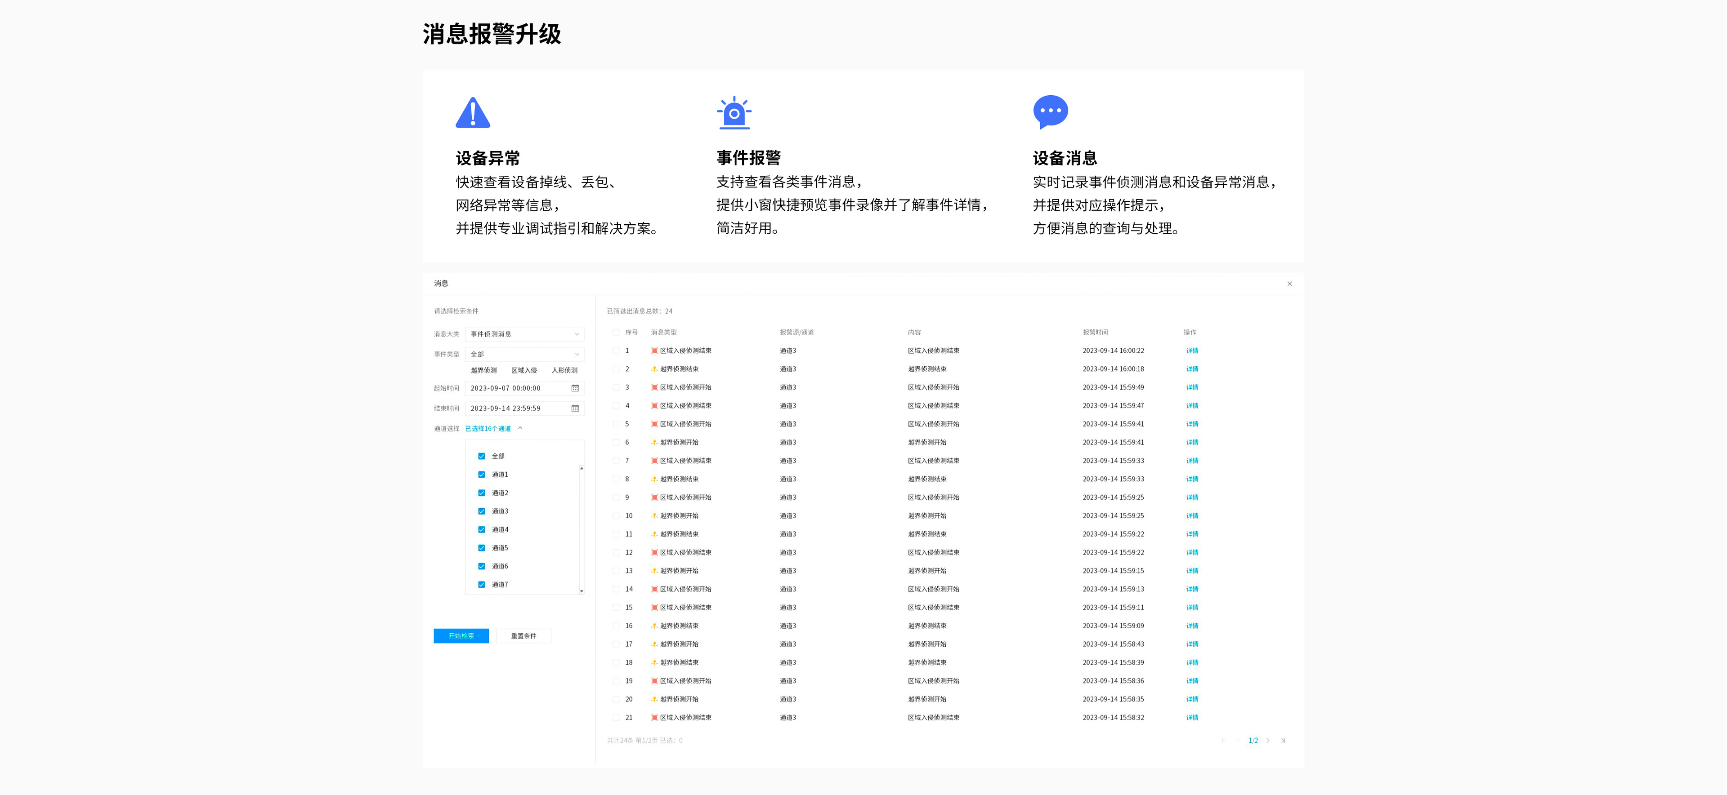This screenshot has width=1727, height=795.
Task: Open the 事件类型 dropdown showing 全部
Action: point(524,354)
